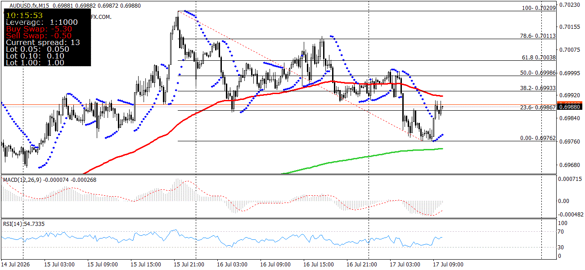The width and height of the screenshot is (585, 270).
Task: Select the Leverage: 1:1000 line
Action: click(x=42, y=22)
